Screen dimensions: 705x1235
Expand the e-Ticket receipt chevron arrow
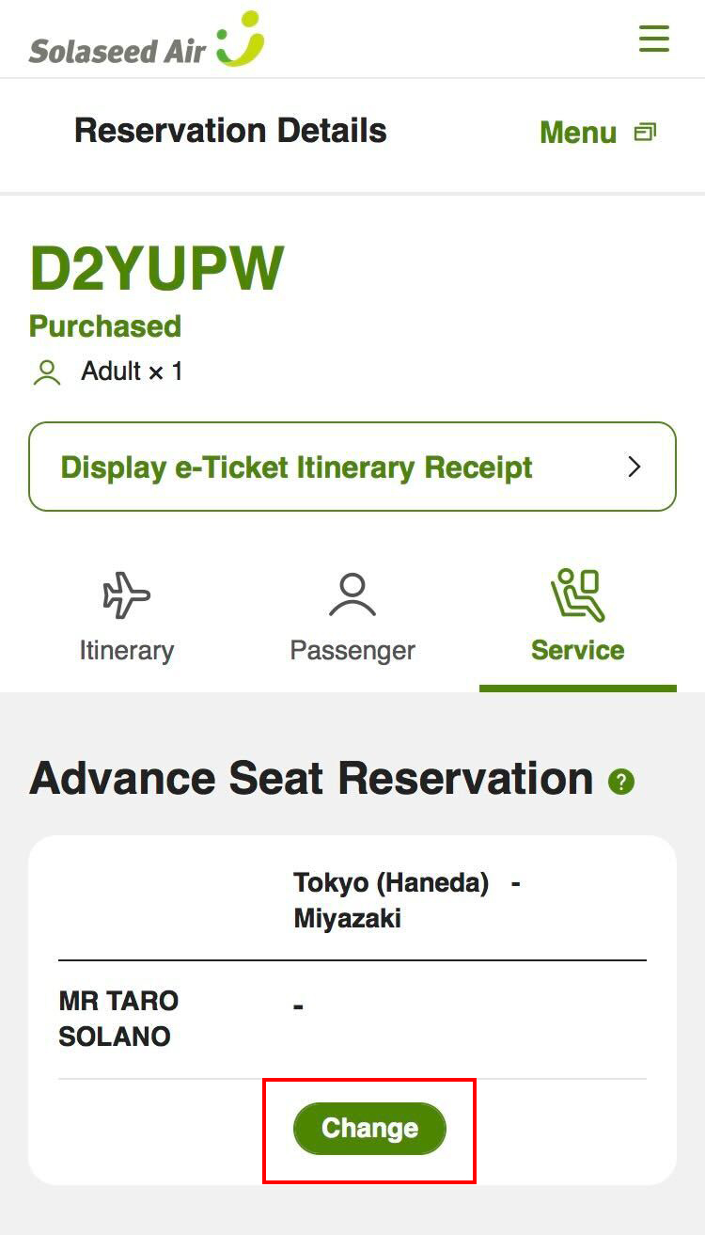(634, 467)
